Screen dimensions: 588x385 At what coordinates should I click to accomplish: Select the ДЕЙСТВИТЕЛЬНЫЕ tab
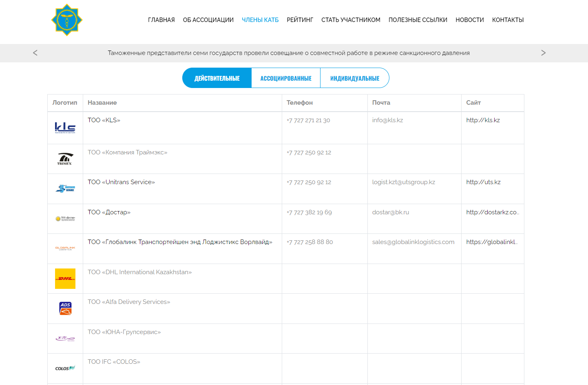[x=217, y=78]
